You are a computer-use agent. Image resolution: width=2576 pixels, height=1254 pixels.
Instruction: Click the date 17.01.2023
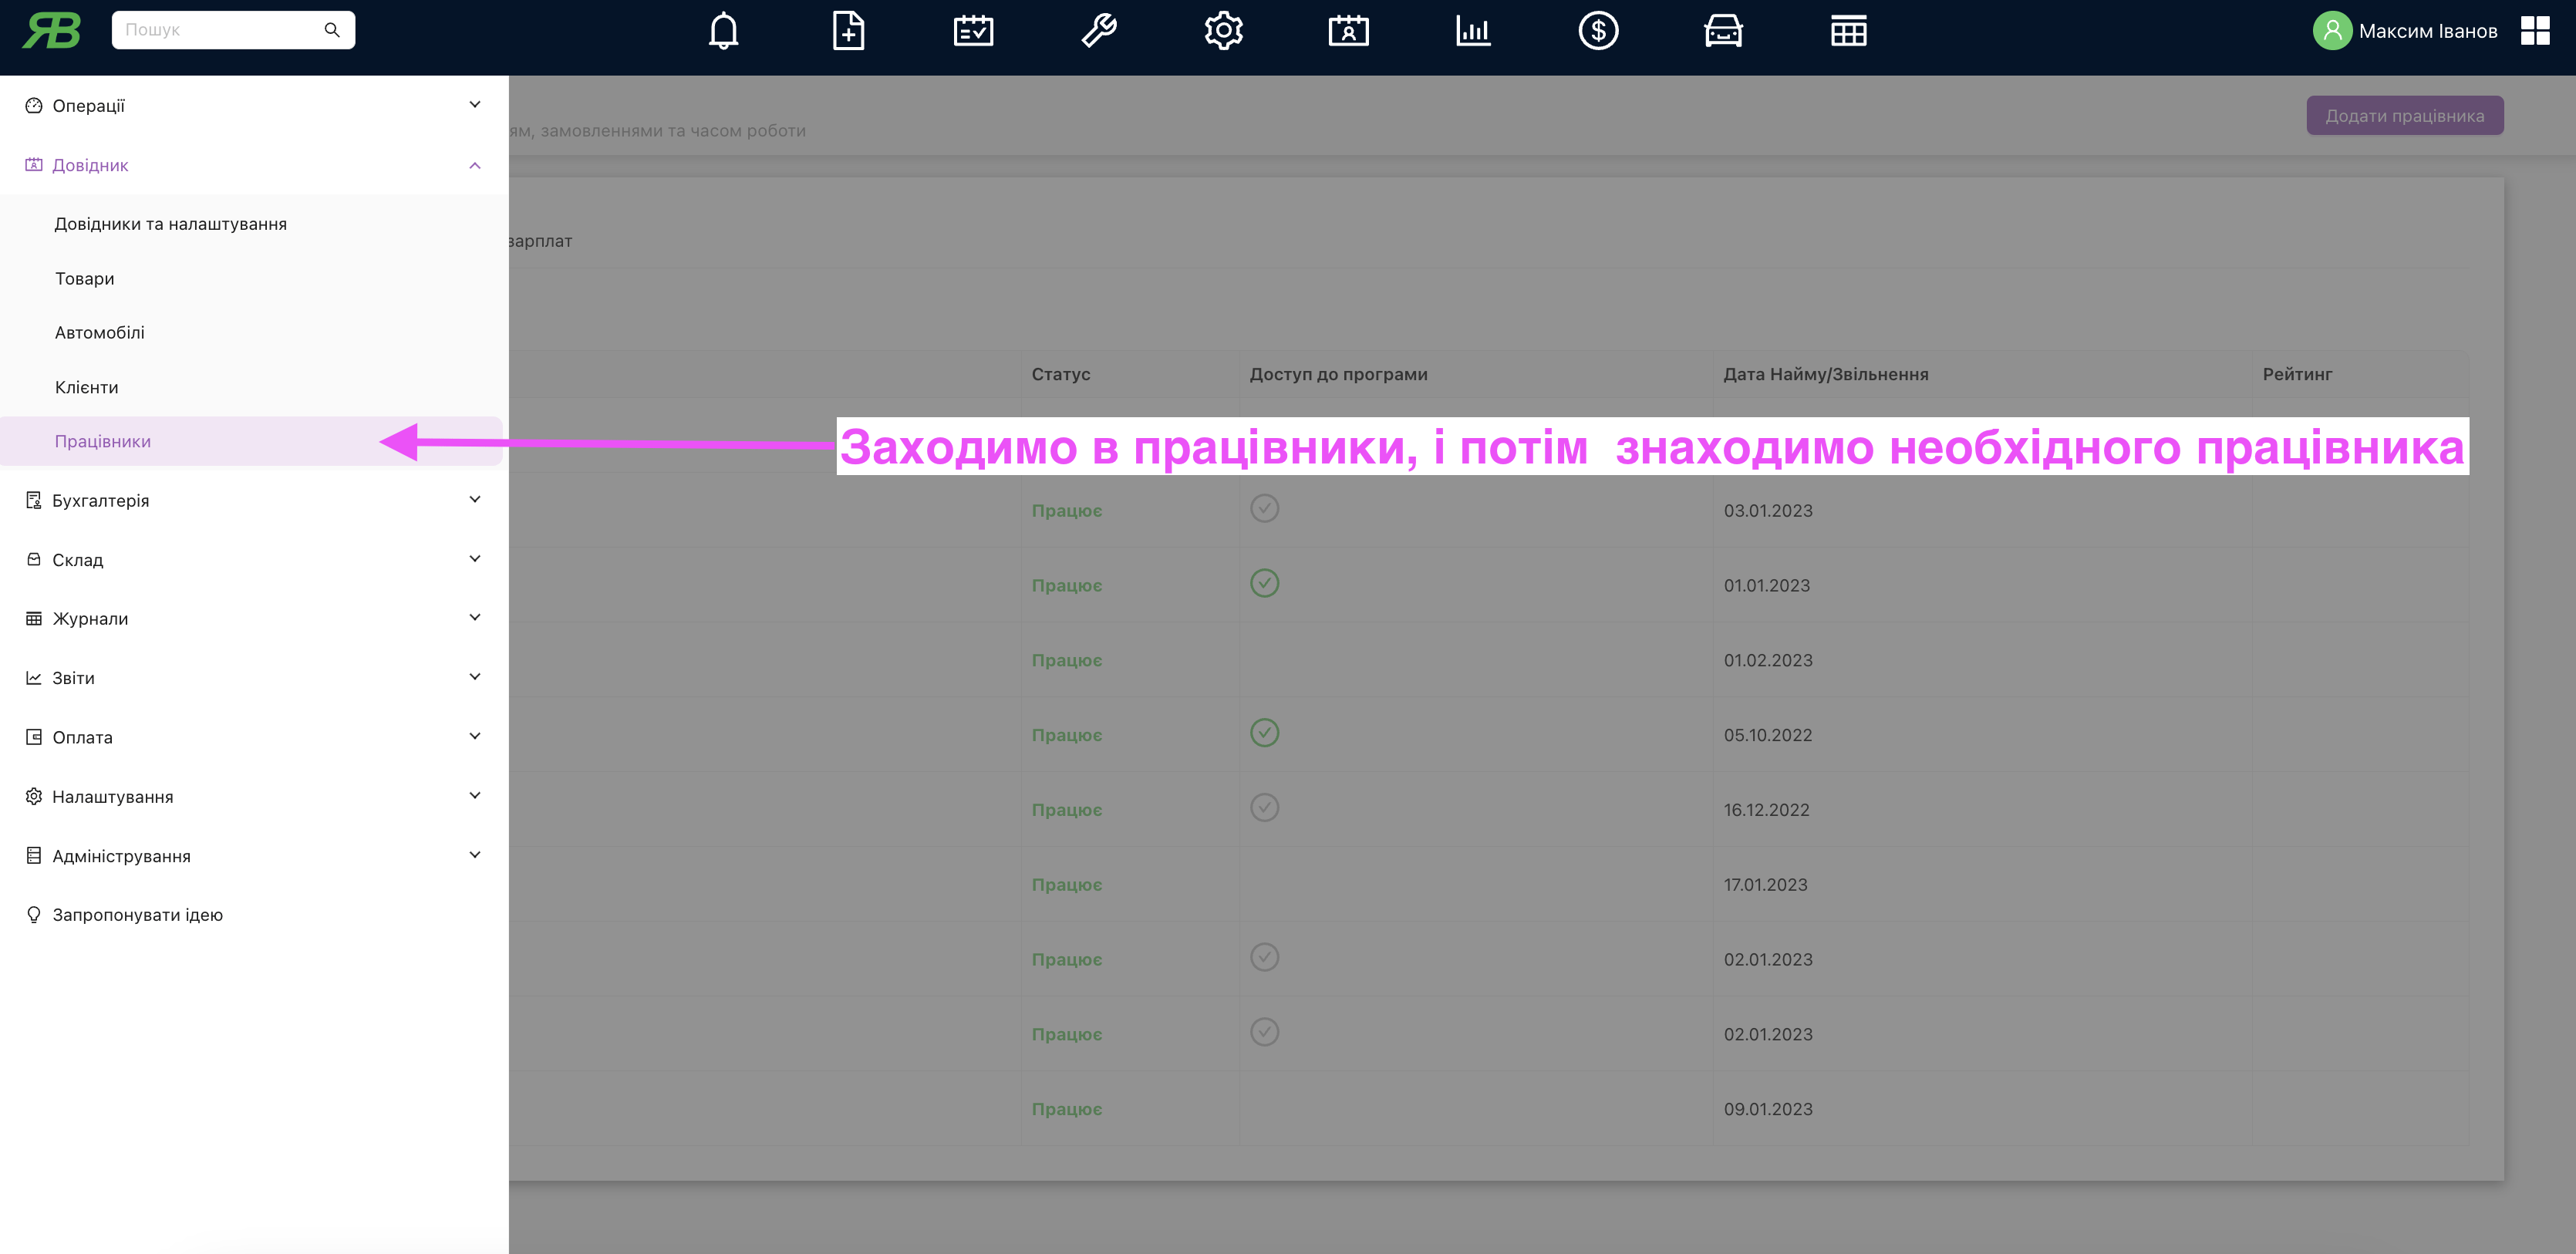click(1765, 884)
